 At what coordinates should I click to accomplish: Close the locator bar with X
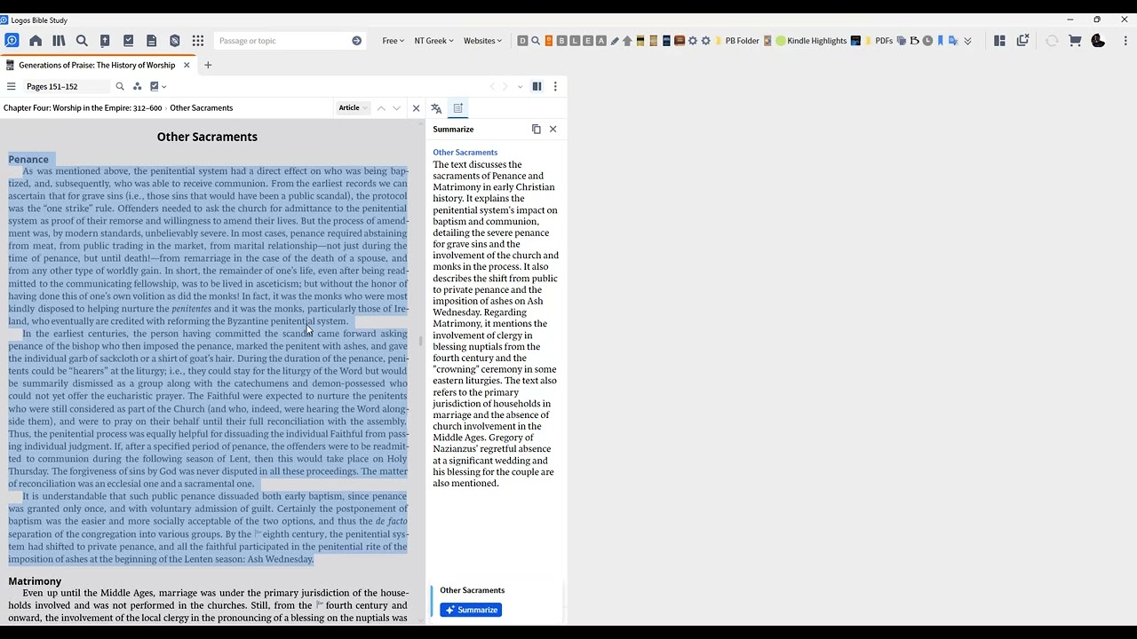[416, 108]
